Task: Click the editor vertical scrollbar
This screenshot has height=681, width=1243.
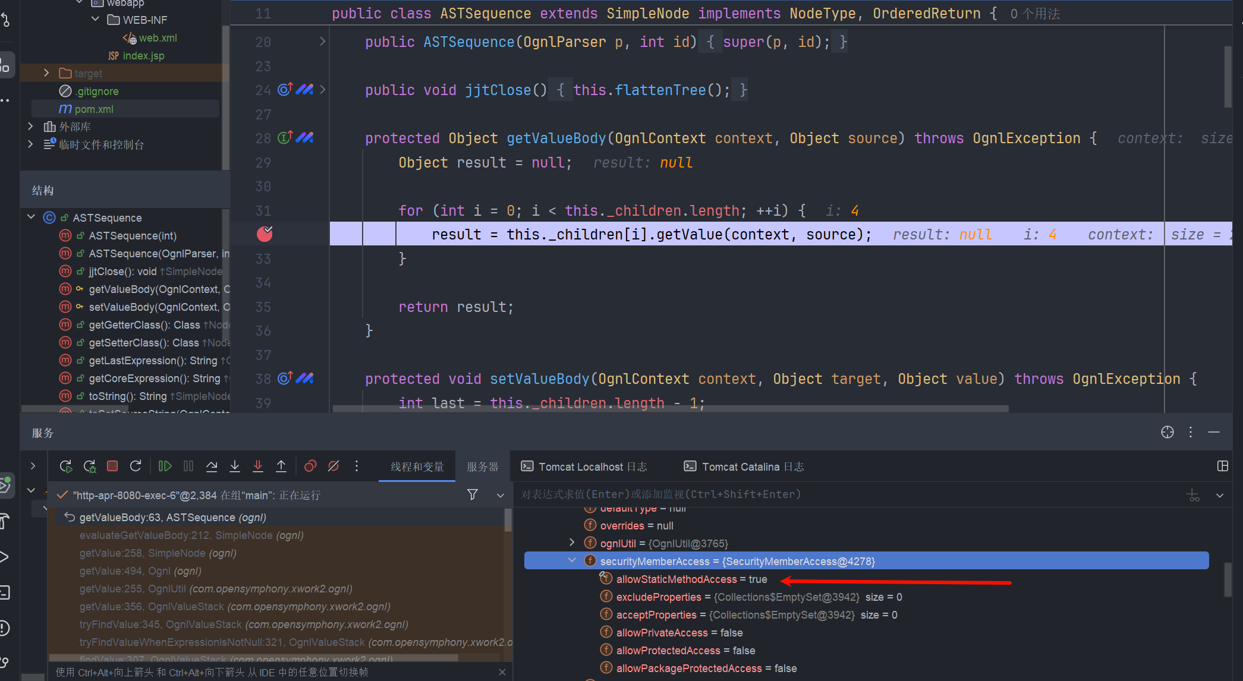Action: [x=1228, y=77]
